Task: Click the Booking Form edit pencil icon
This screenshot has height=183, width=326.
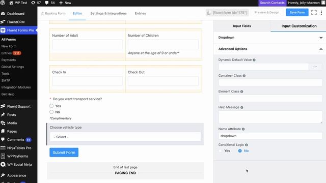Action: [x=42, y=13]
